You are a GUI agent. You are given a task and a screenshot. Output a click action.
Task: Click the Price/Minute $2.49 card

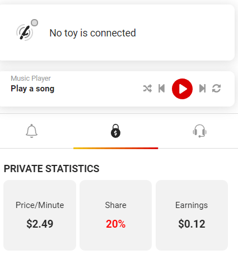(40, 215)
